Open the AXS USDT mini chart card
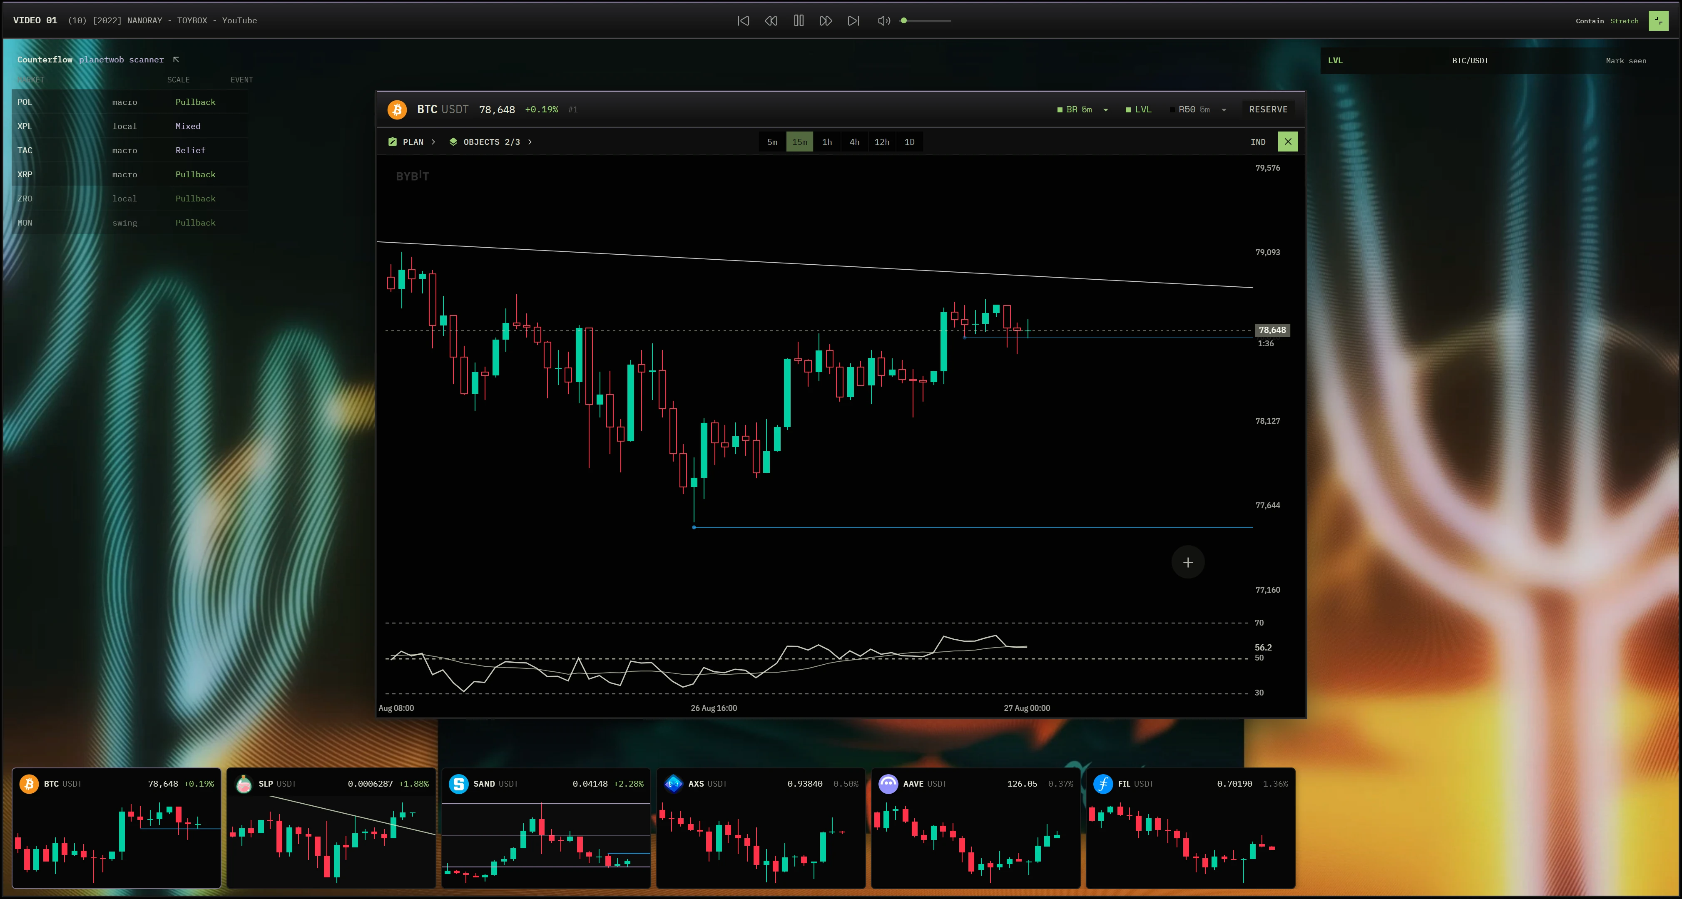Viewport: 1682px width, 899px height. (x=761, y=828)
